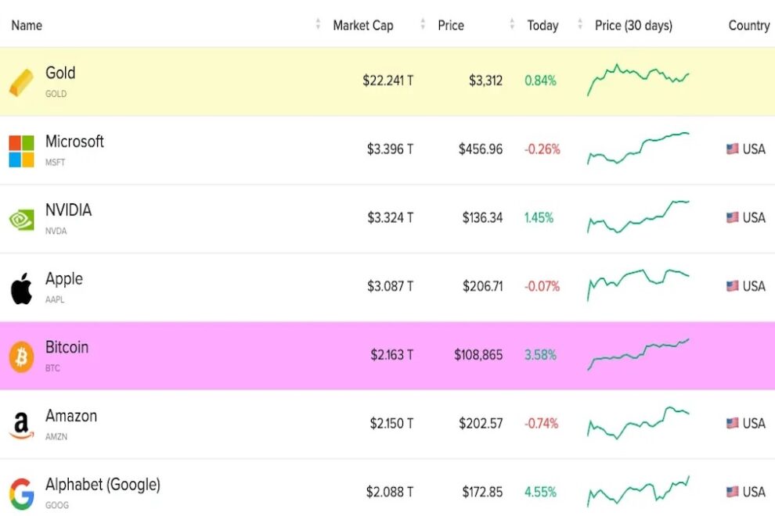Click the NVIDIA logo icon
This screenshot has width=775, height=516.
tap(21, 220)
